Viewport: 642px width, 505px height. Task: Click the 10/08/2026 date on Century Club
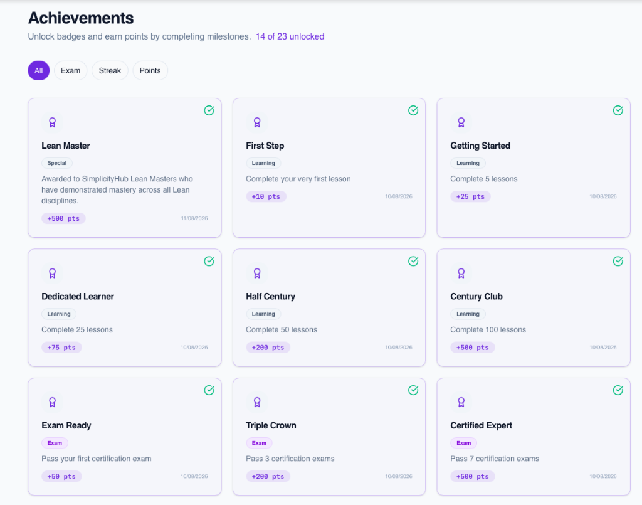[603, 348]
